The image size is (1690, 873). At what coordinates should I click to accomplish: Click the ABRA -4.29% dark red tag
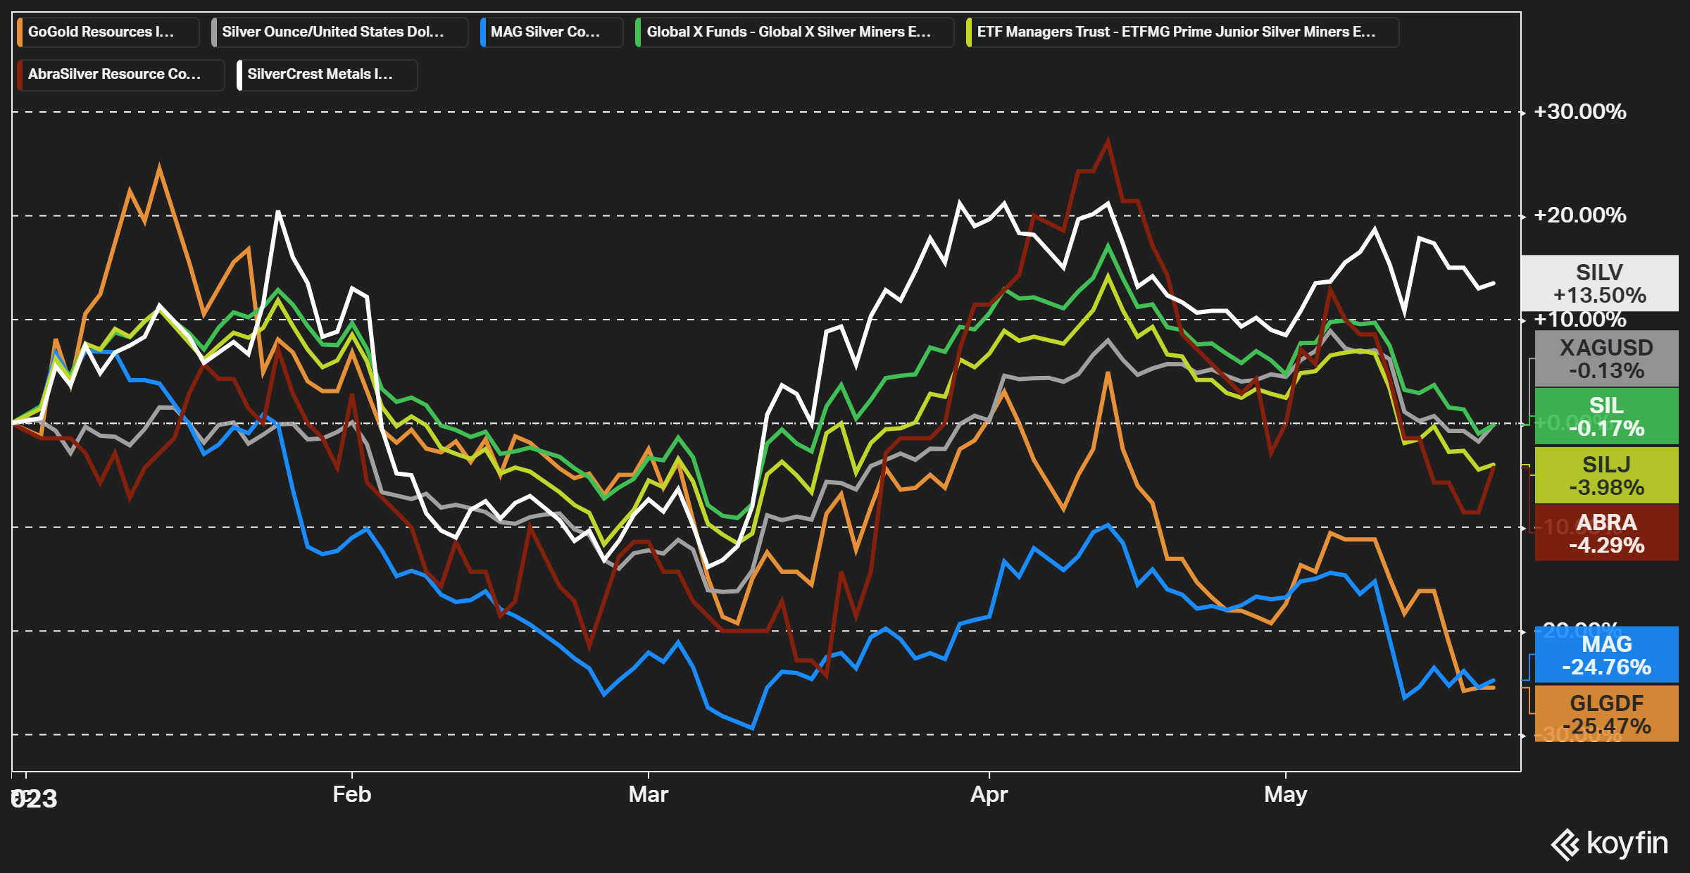[1606, 533]
